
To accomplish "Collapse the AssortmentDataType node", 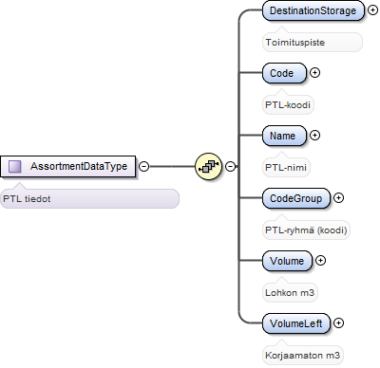I will click(144, 166).
